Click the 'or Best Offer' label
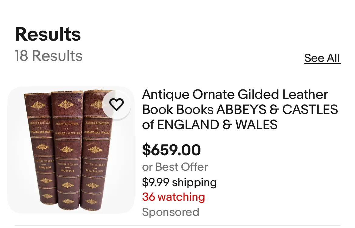This screenshot has width=355, height=228. [x=175, y=167]
